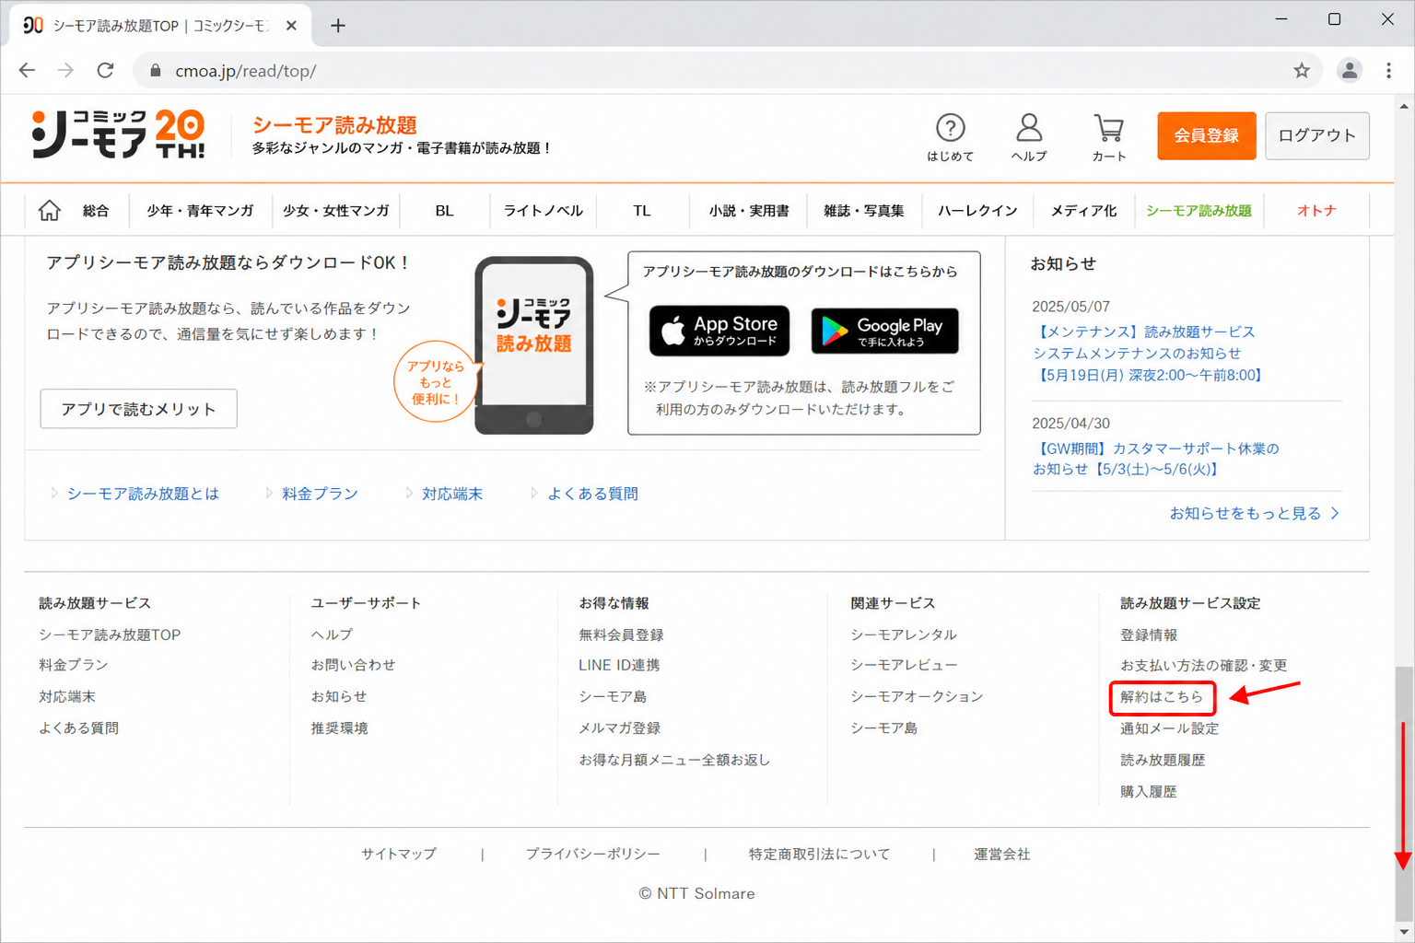This screenshot has height=943, width=1415.
Task: Open footer 推奨環境 link
Action: [339, 728]
